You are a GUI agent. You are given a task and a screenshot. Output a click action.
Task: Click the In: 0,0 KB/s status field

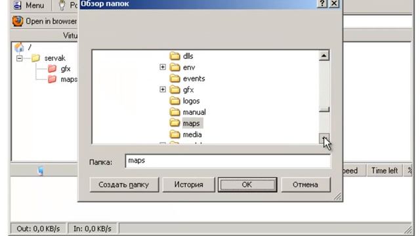(93, 229)
